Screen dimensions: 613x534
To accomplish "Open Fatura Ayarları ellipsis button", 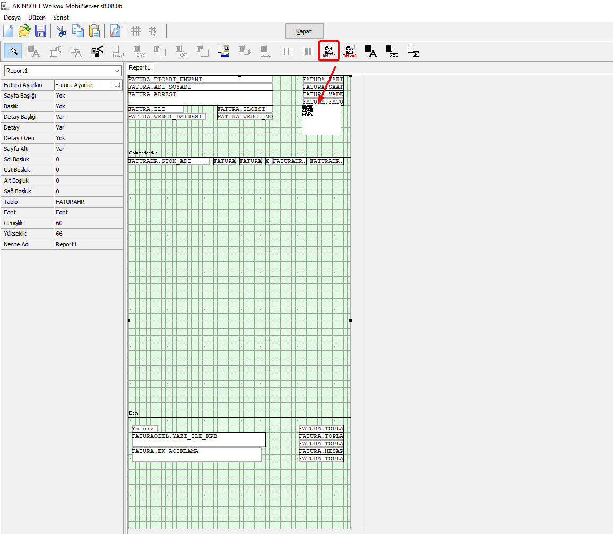I will [117, 85].
